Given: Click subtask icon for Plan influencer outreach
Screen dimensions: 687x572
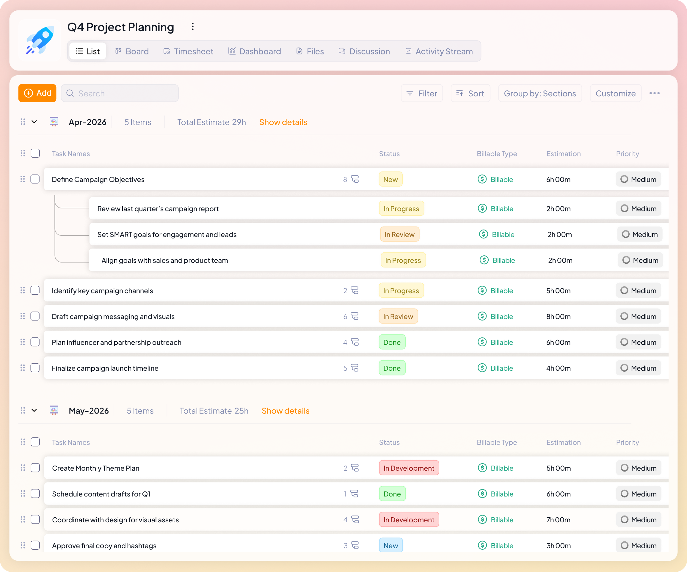Looking at the screenshot, I should (x=355, y=342).
